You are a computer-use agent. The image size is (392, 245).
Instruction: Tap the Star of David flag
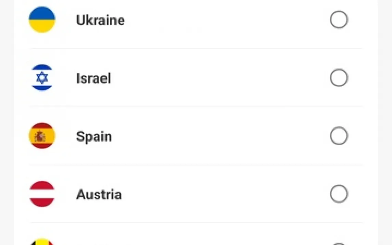[x=42, y=78]
